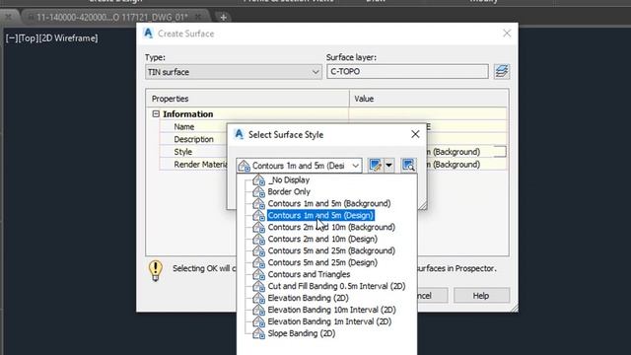Viewport: 631px width, 355px height.
Task: Pick Cut and Fill Banding 0.5m Interval
Action: click(x=336, y=286)
